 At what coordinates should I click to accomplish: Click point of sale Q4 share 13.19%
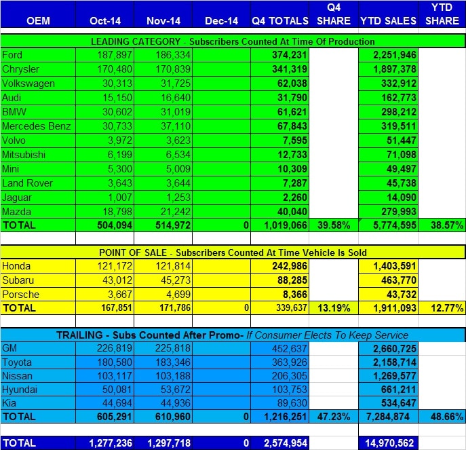334,308
